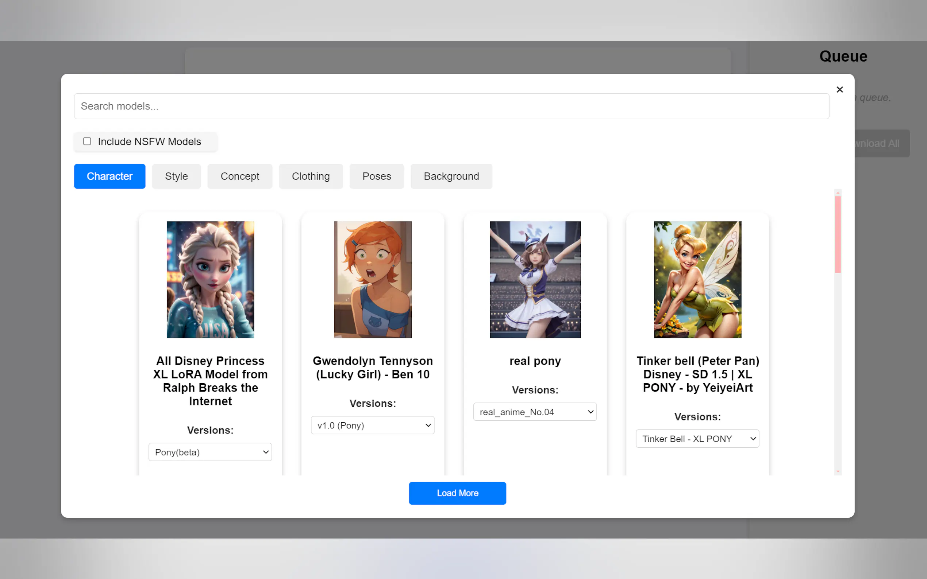
Task: Expand the Tinker Bell - XL PONY dropdown
Action: tap(697, 439)
